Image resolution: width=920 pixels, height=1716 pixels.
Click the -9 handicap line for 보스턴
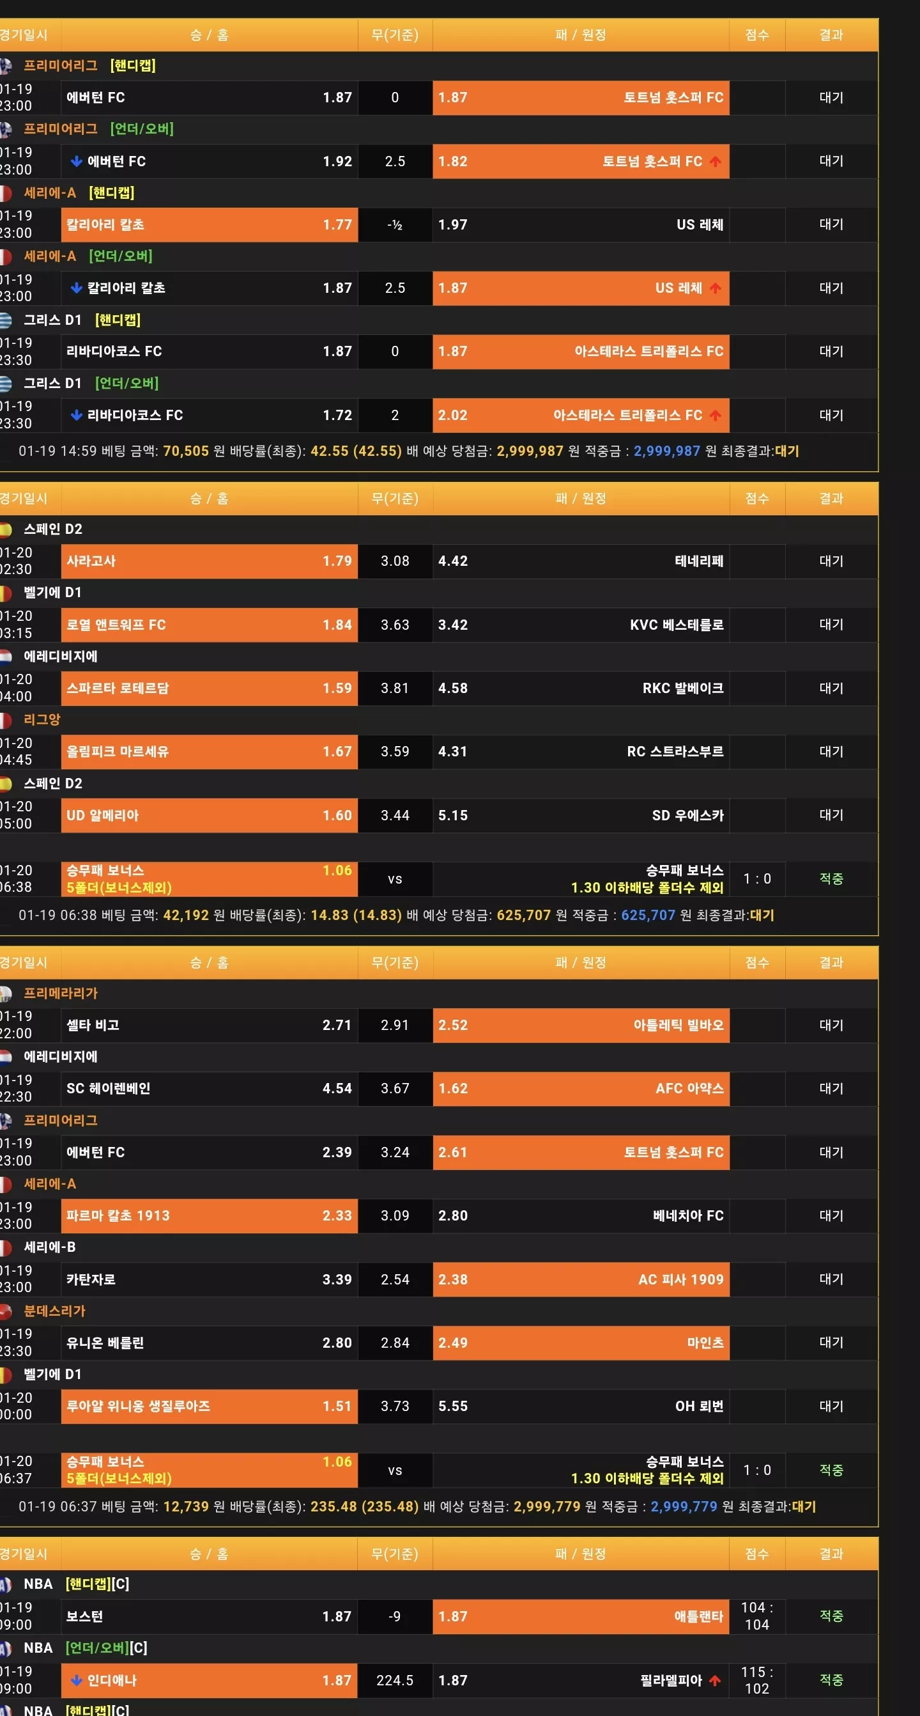395,1617
